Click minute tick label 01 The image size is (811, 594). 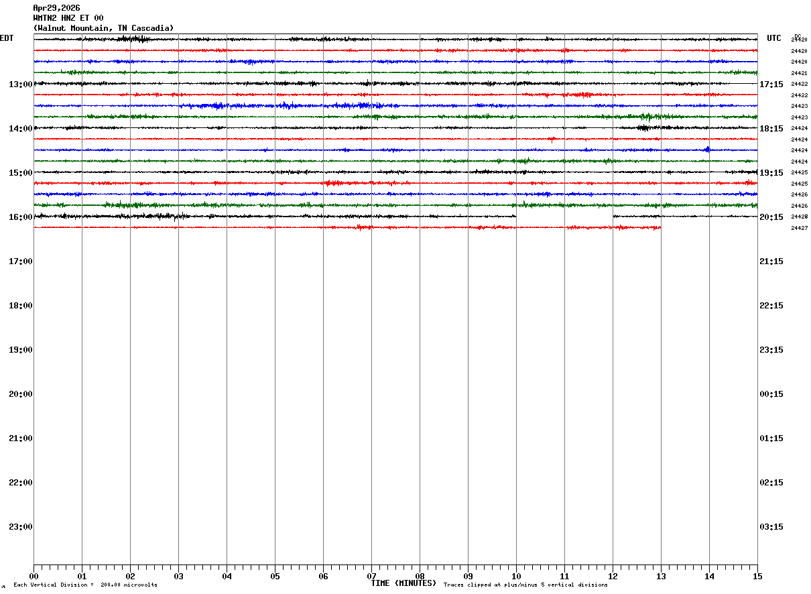coord(82,576)
